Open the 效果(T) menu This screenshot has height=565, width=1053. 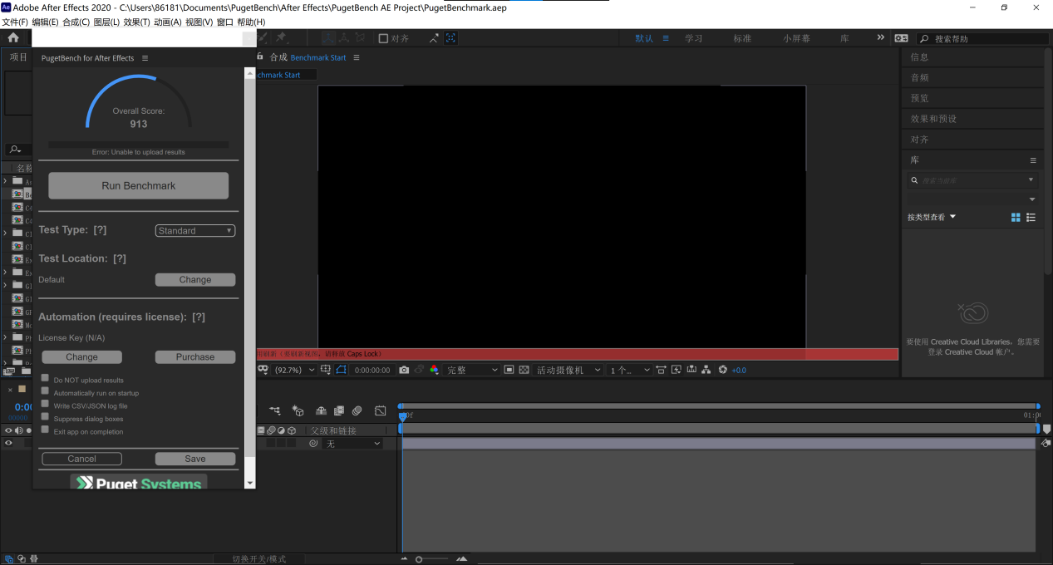tap(136, 22)
